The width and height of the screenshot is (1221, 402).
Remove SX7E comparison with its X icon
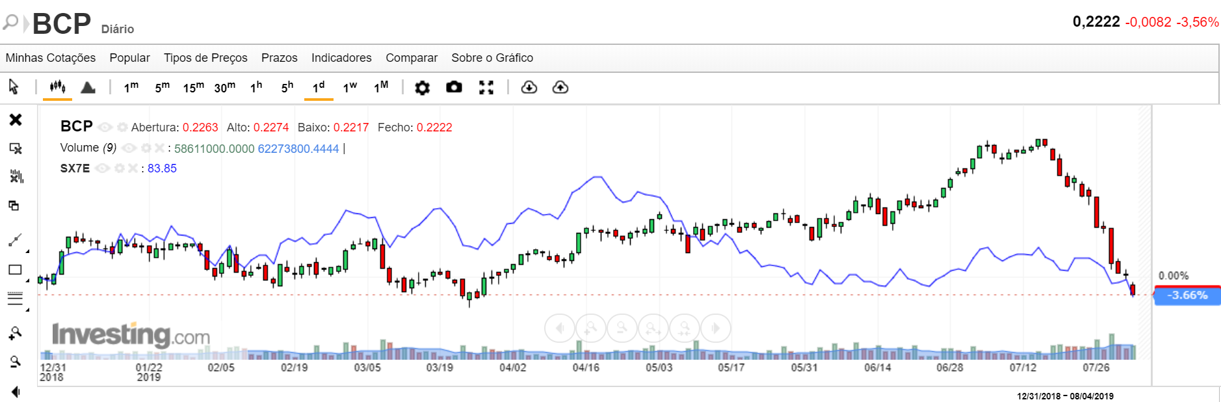[133, 168]
